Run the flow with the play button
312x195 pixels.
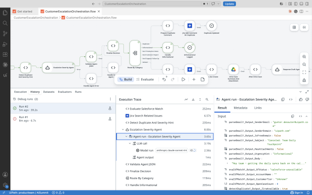(x=183, y=79)
